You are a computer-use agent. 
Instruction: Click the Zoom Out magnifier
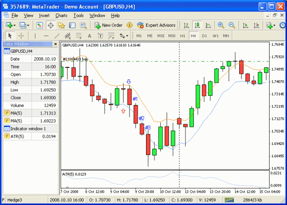(x=232, y=25)
